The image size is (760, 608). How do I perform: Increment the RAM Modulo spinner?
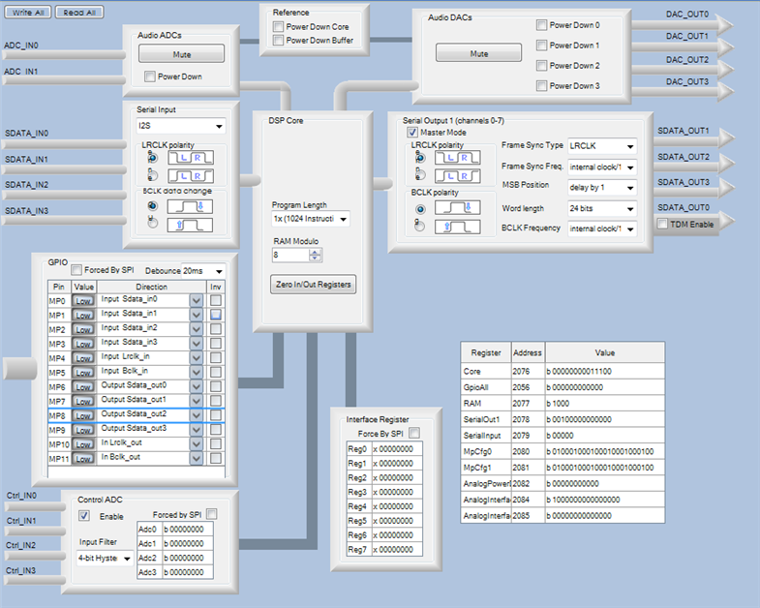click(315, 252)
